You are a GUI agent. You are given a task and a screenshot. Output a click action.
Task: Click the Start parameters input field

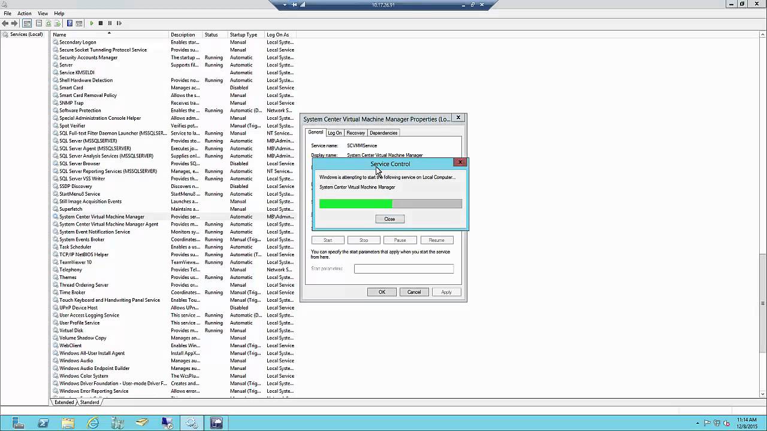[x=404, y=269]
